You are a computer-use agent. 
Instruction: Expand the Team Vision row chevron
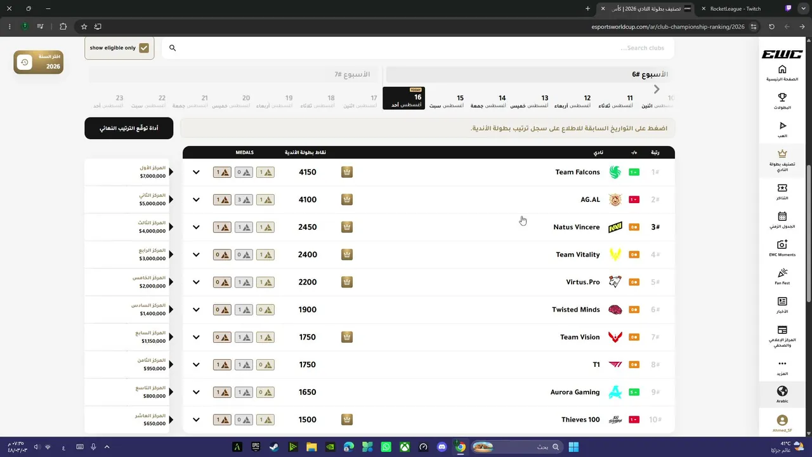tap(196, 337)
